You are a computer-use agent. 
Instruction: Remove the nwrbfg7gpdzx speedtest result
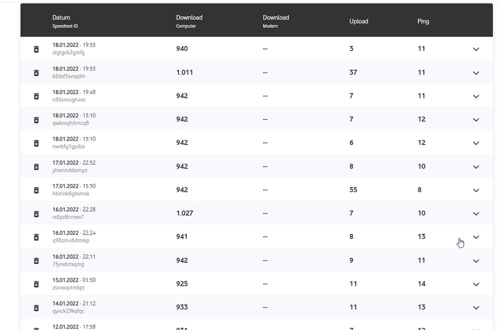[x=36, y=143]
